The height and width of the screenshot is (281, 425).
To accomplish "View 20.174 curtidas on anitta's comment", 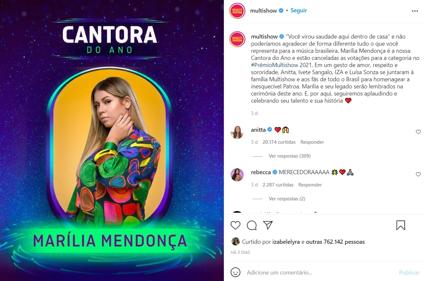I will pos(279,142).
